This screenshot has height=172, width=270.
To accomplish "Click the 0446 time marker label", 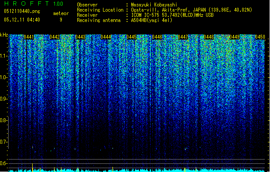I will tap(157, 37).
